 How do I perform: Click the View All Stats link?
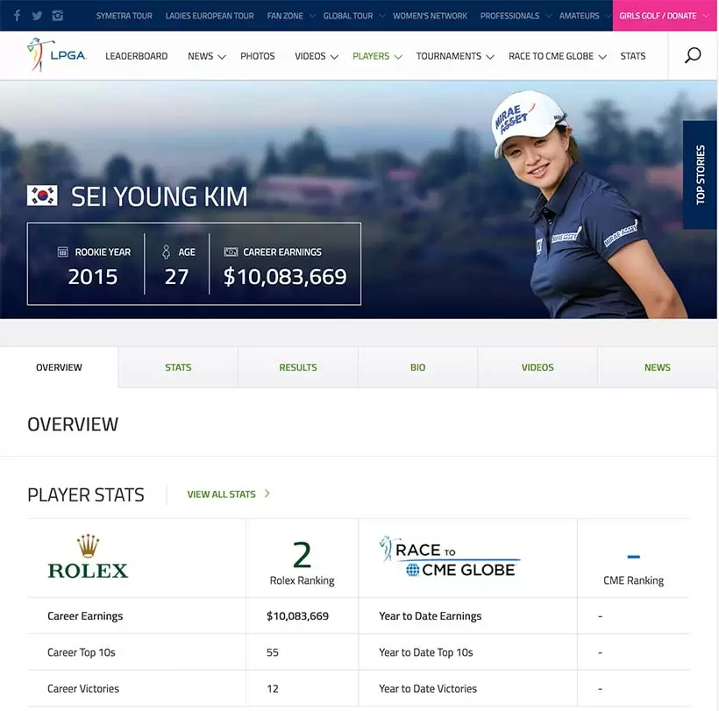(228, 494)
